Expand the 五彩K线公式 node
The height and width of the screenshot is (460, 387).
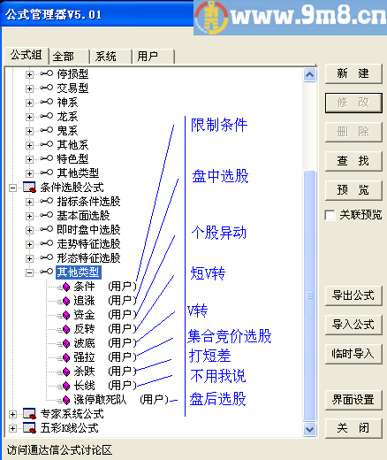click(x=12, y=428)
